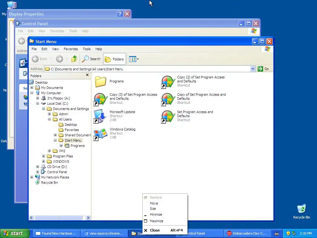Image resolution: width=317 pixels, height=238 pixels.
Task: Choose Size from the window context menu
Action: [165, 209]
